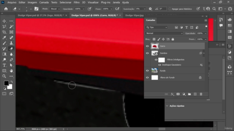Click the Home button in options bar

coord(6,9)
